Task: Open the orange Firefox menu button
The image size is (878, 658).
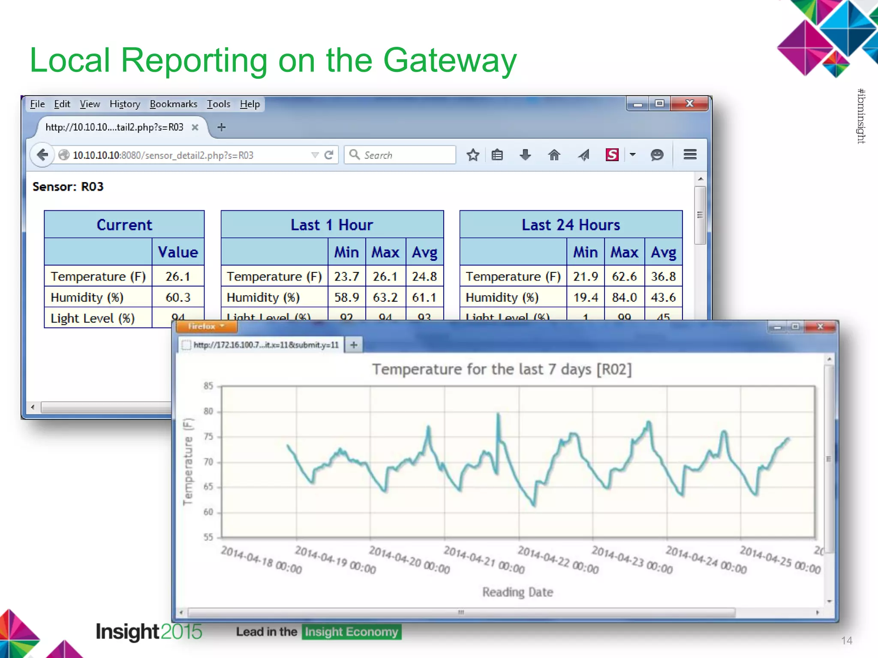Action: (206, 326)
